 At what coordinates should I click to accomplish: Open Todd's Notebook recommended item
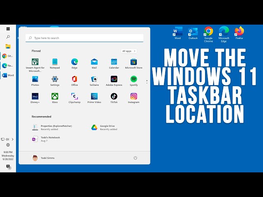[46, 139]
